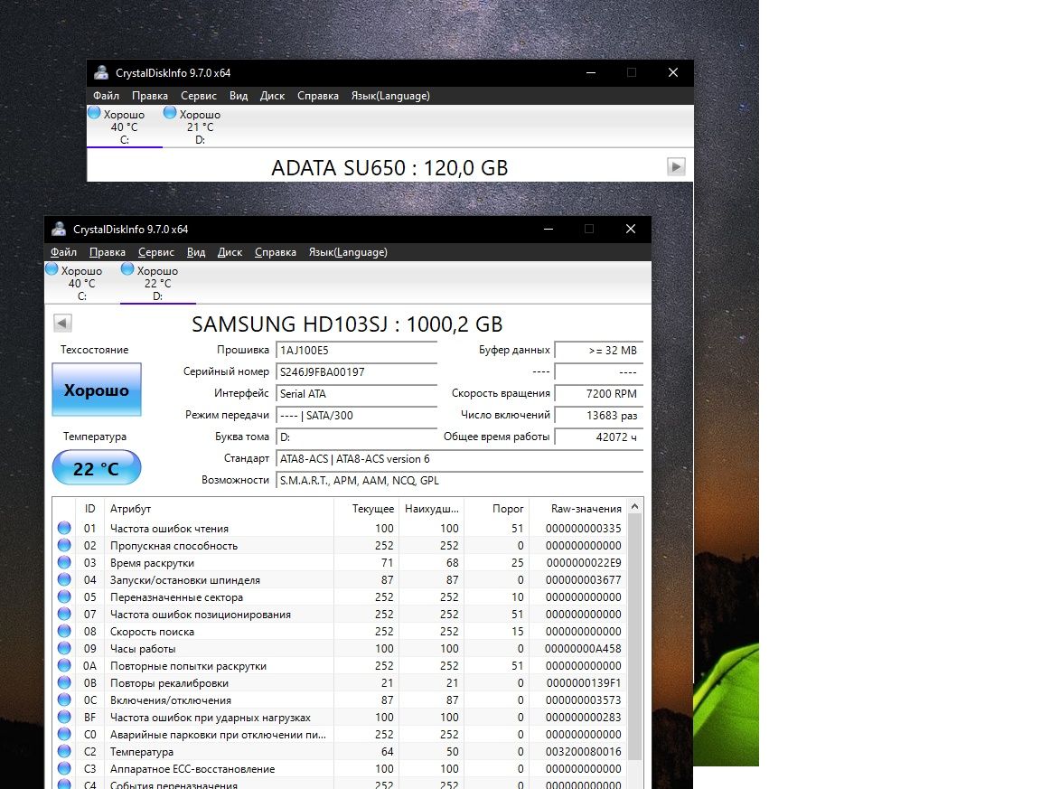Viewport: 1041px width, 789px height.
Task: Open Справка menu in front window
Action: coord(276,252)
